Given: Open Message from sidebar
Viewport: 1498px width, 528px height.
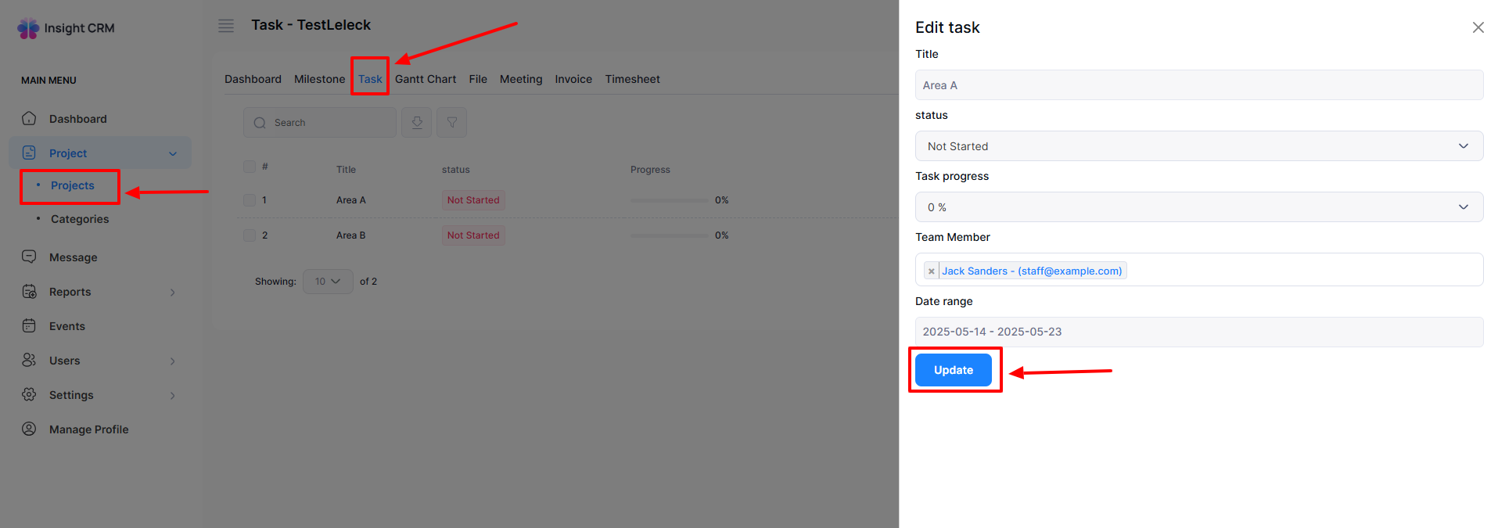Looking at the screenshot, I should tap(73, 257).
